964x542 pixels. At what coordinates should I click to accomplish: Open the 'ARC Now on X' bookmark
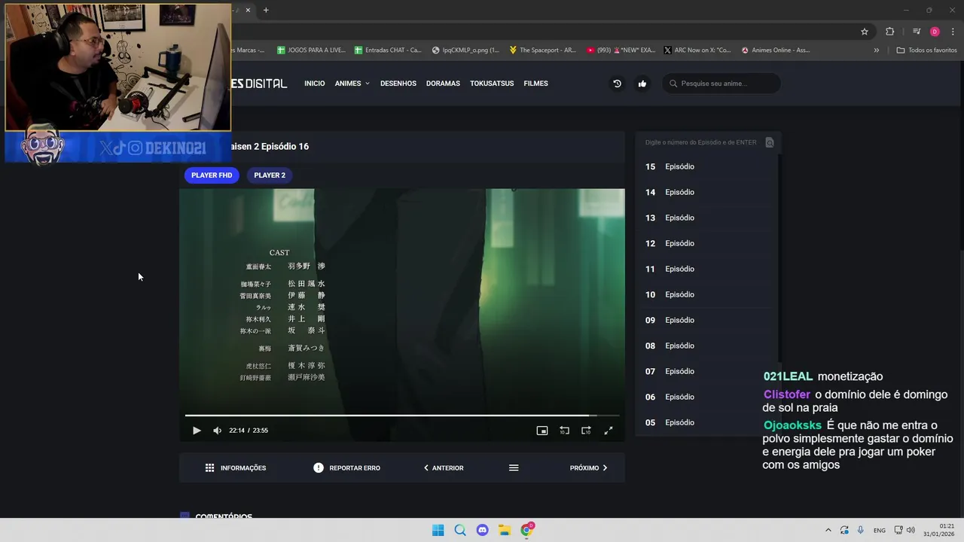coord(697,50)
